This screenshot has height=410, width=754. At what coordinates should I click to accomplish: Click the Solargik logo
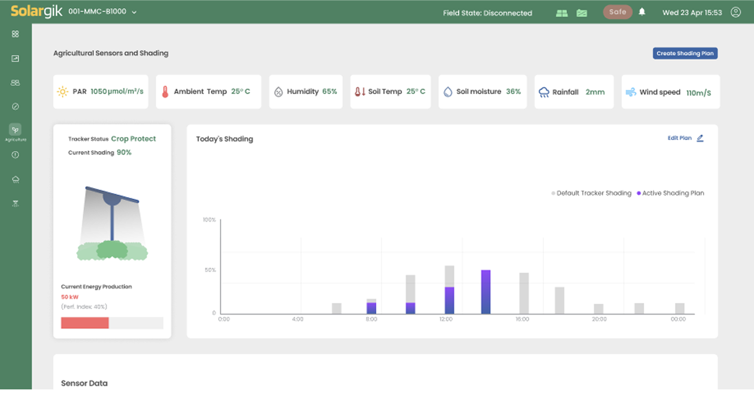point(36,12)
